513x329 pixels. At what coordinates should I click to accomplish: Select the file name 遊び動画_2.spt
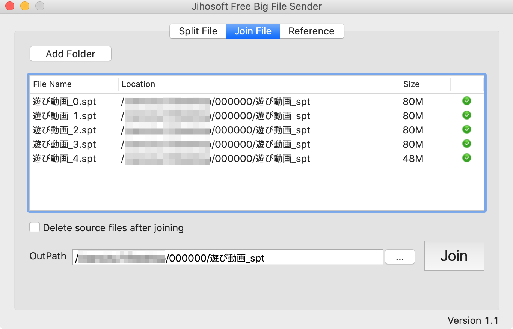64,130
